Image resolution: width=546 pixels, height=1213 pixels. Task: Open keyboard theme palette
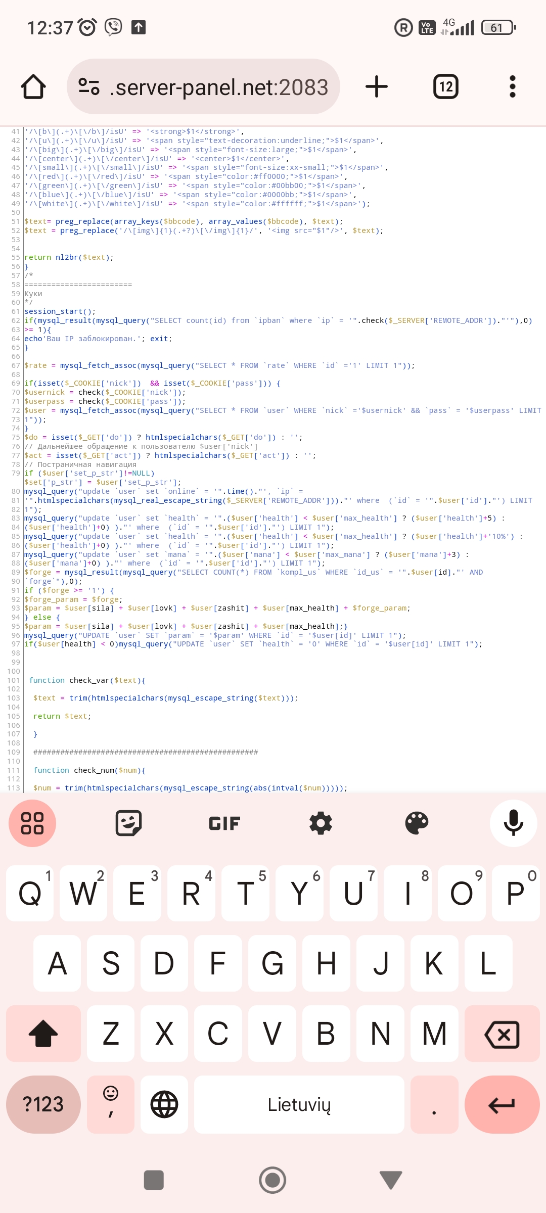417,823
